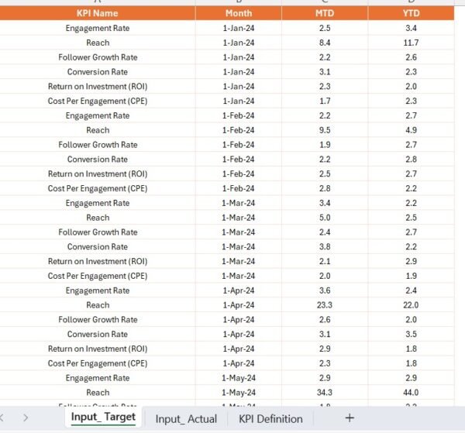
Task: Select Cost Per Engagement (CPE) for 1-Apr-24
Action: (98, 363)
